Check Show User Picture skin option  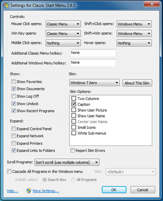point(73,110)
